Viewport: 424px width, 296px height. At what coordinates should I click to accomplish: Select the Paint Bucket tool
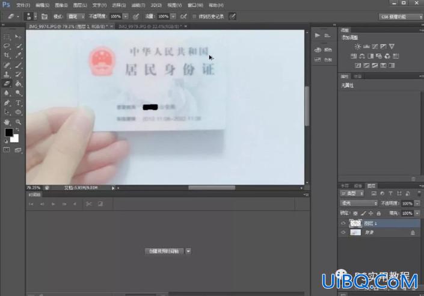point(18,84)
